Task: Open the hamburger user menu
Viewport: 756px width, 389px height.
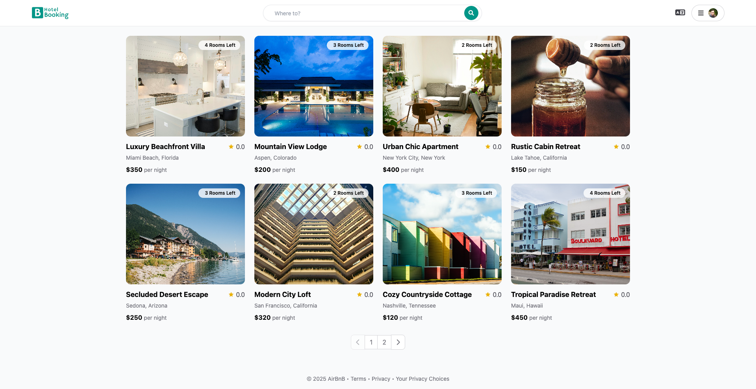Action: (701, 13)
